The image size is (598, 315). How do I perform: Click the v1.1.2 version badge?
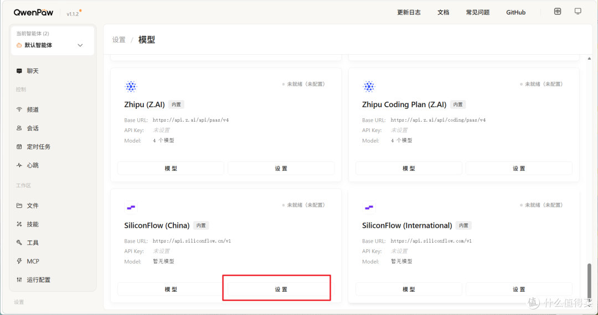[x=73, y=14]
